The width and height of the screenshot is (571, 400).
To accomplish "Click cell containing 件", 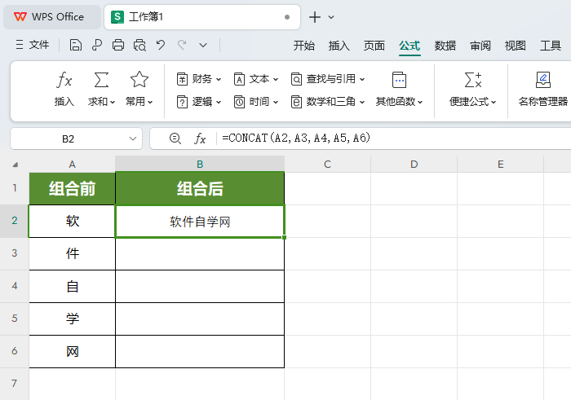I will pyautogui.click(x=72, y=253).
